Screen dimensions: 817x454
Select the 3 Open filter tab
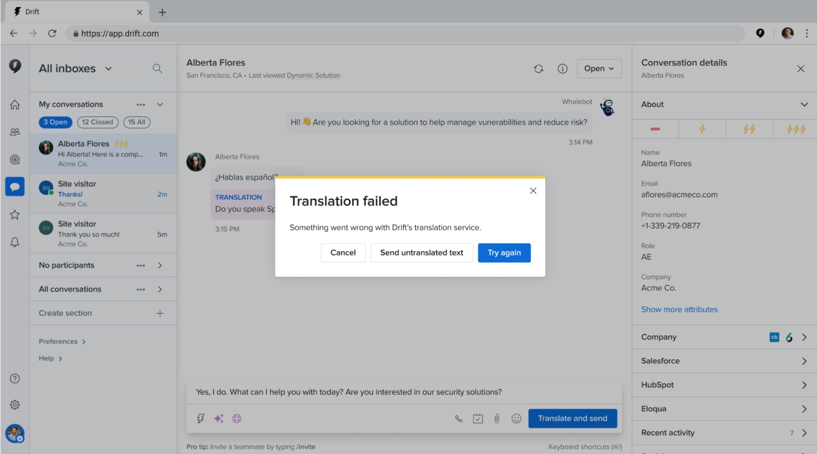[56, 122]
